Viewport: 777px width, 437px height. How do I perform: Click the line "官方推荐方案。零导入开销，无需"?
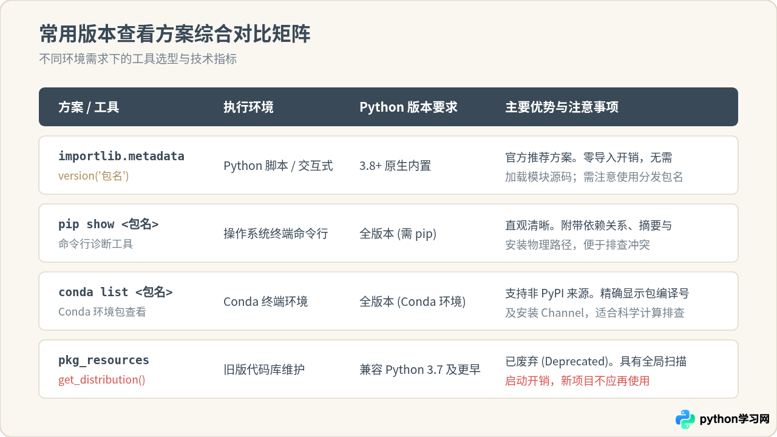pyautogui.click(x=589, y=158)
